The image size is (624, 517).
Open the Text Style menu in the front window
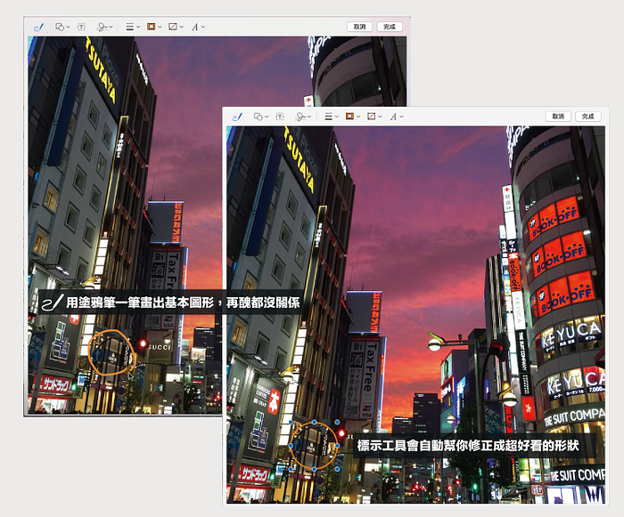pos(393,117)
